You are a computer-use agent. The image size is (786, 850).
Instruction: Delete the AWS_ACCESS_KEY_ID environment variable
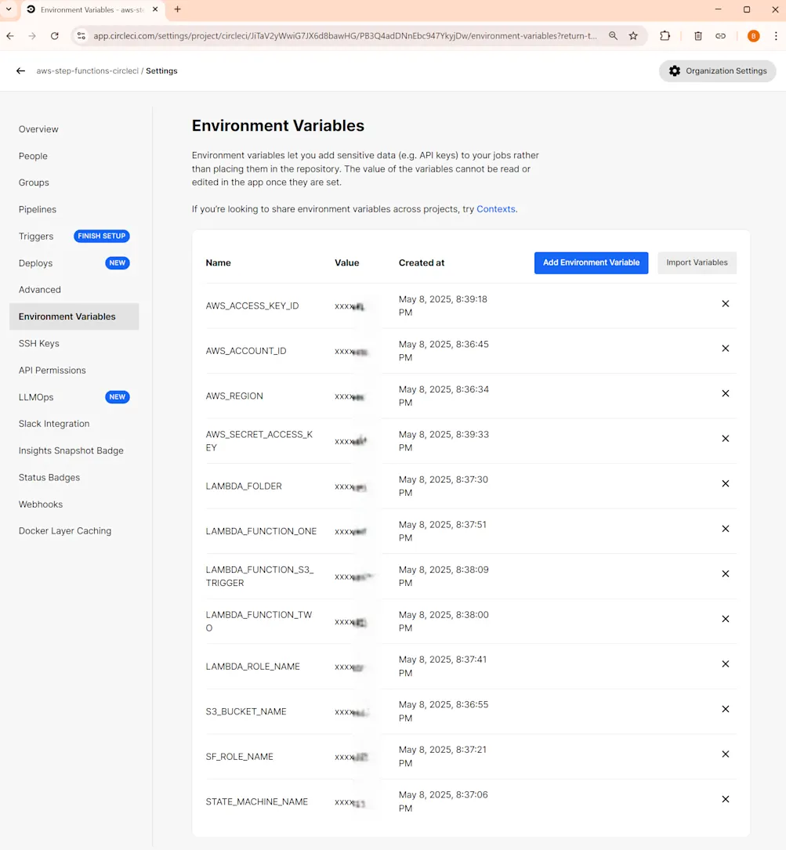click(x=725, y=303)
